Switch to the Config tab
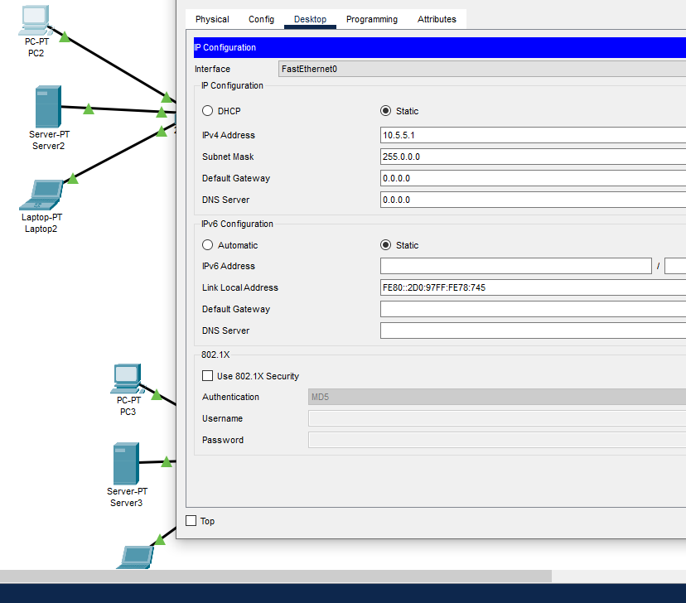Screen dimensions: 686x603 261,18
